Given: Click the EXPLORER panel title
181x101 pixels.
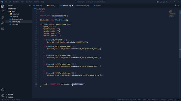Looking at the screenshot, I should (10, 6).
